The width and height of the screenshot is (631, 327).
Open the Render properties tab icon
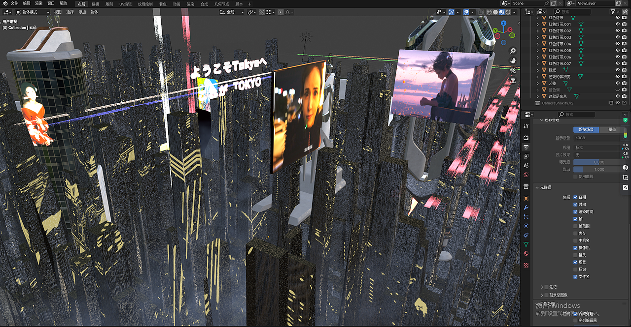(526, 138)
